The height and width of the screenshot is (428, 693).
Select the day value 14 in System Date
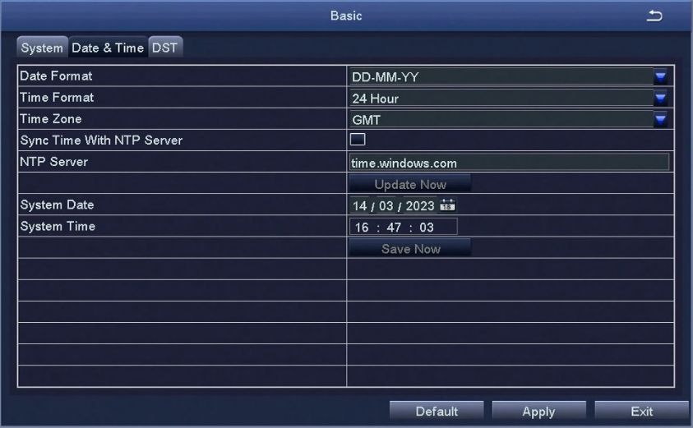(x=360, y=206)
